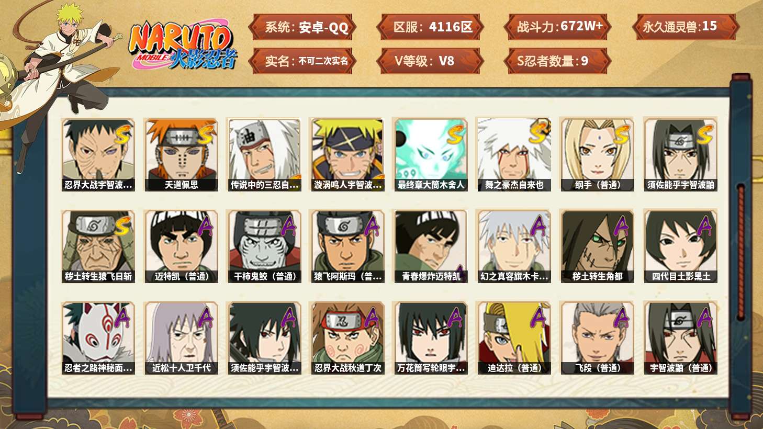Open the 干柿鬼鲛（普通） ninja card
Viewport: 763px width, 429px height.
[x=264, y=246]
